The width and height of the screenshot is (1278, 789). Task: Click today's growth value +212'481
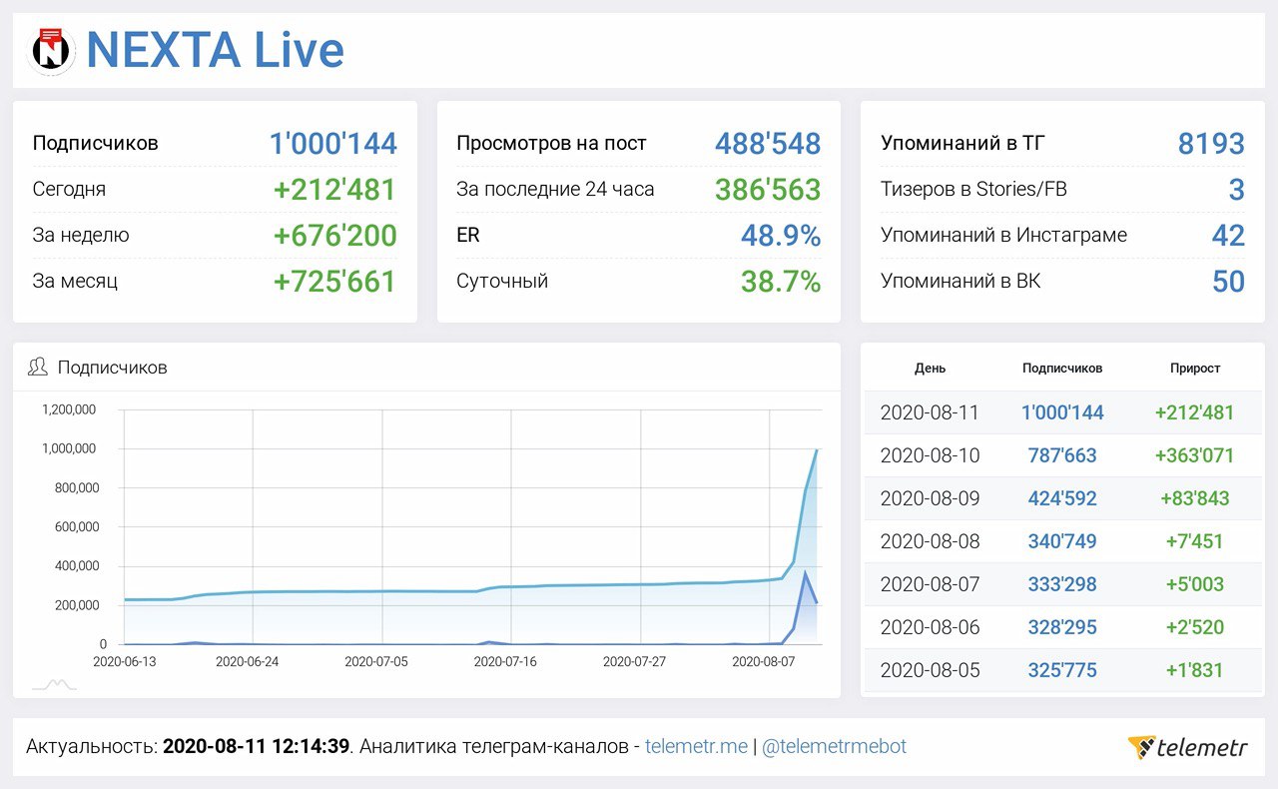coord(335,189)
